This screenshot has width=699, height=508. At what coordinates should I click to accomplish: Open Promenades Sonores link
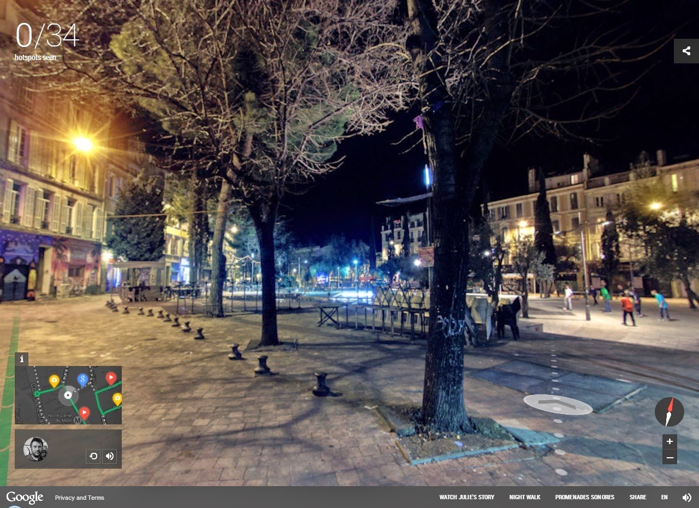point(585,497)
